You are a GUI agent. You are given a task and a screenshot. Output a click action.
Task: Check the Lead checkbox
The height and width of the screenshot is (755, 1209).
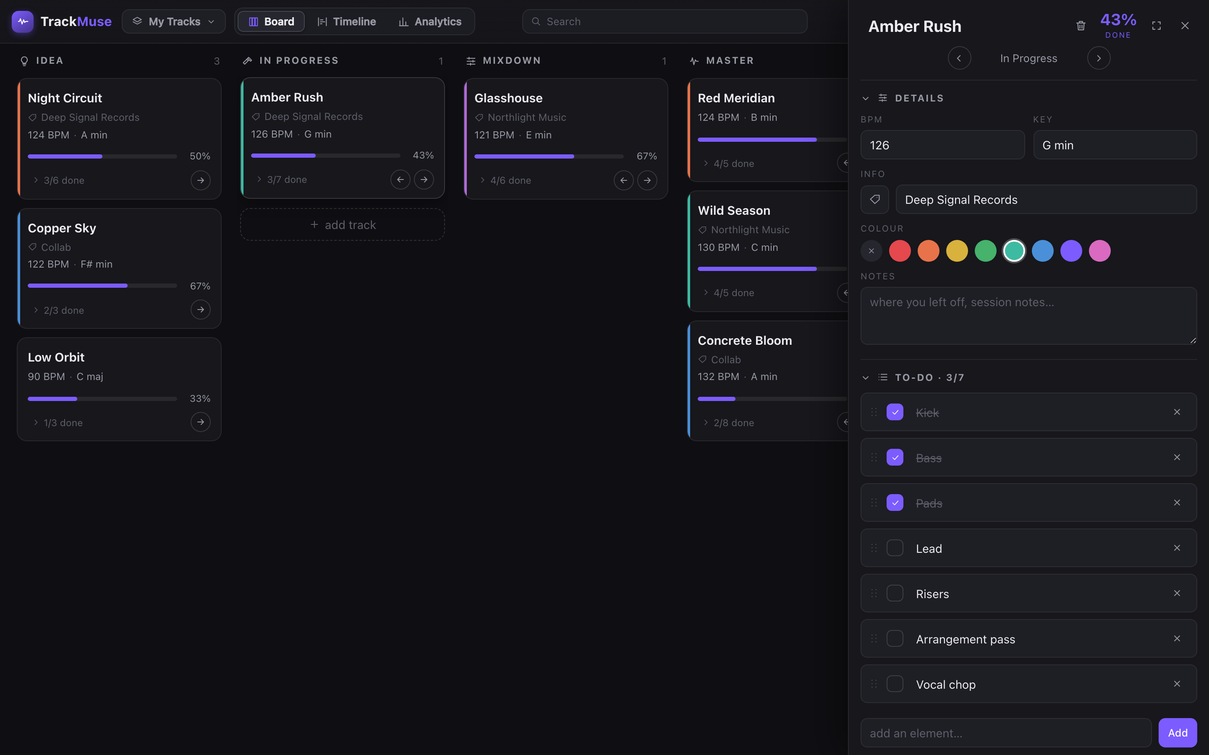click(x=895, y=548)
